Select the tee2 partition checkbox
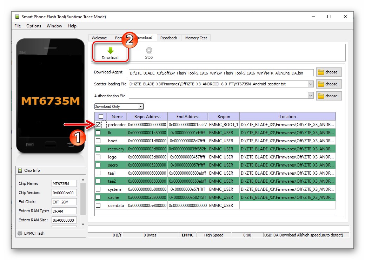The width and height of the screenshot is (365, 260). [98, 181]
